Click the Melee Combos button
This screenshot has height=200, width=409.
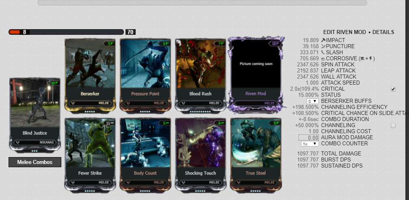click(x=35, y=162)
